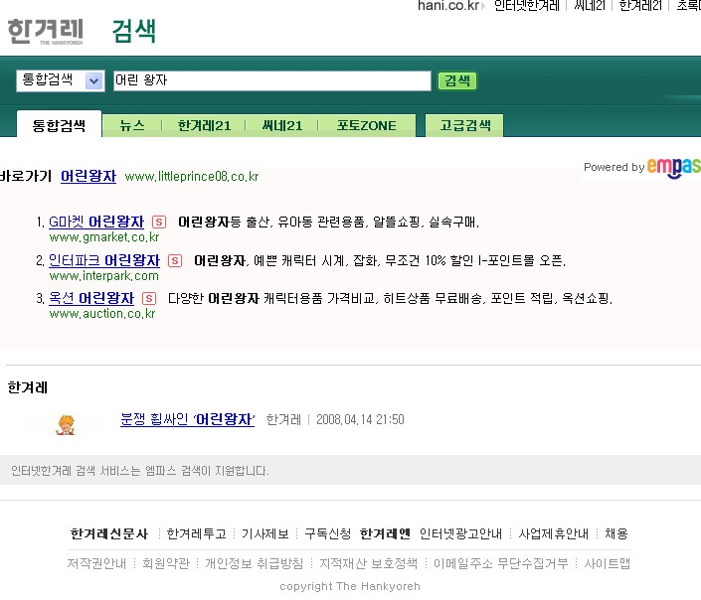
Task: Open the 이메일주소 무단수집거부 footer link
Action: (x=501, y=563)
